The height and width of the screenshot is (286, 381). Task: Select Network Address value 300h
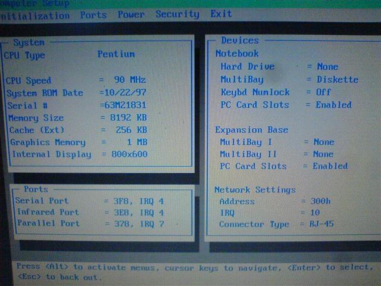coord(320,201)
